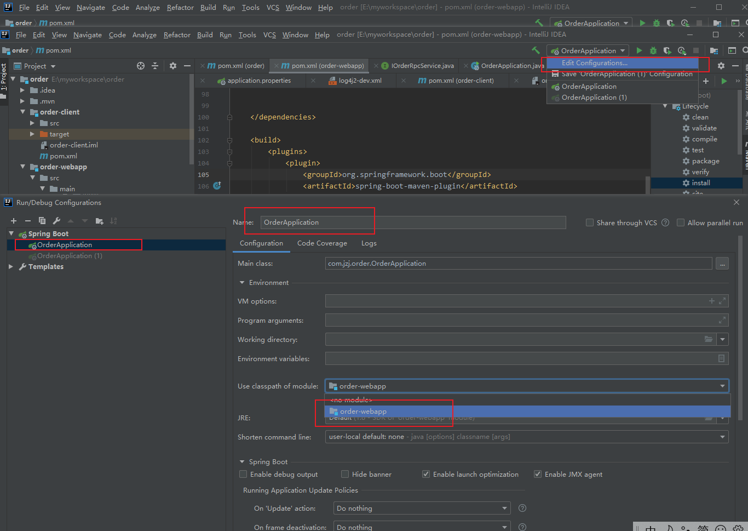Open Use classpath of module dropdown

527,386
